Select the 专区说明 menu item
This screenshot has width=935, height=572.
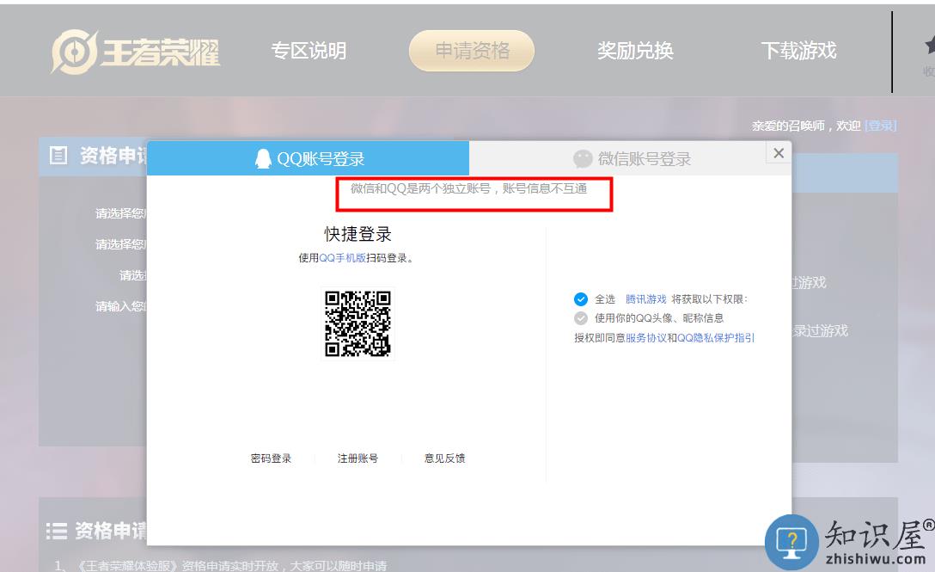(x=309, y=51)
